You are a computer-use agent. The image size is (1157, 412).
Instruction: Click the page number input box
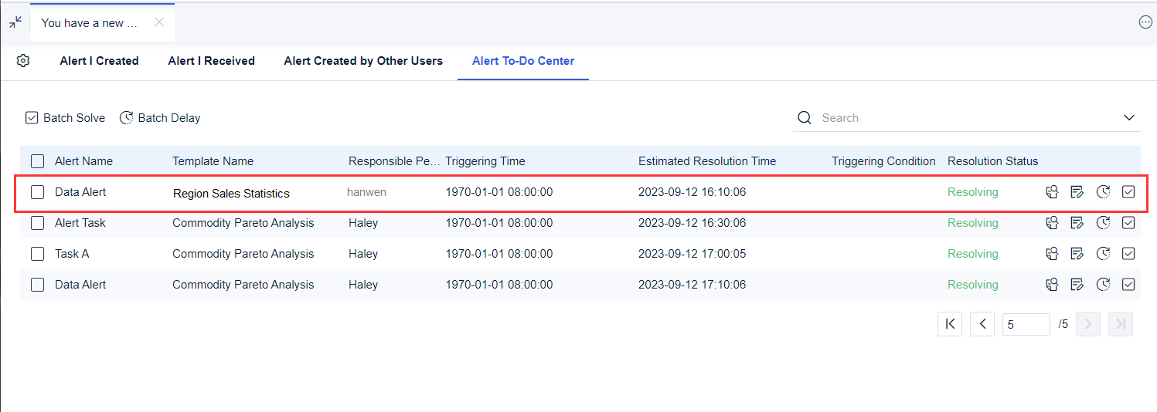click(x=1026, y=324)
